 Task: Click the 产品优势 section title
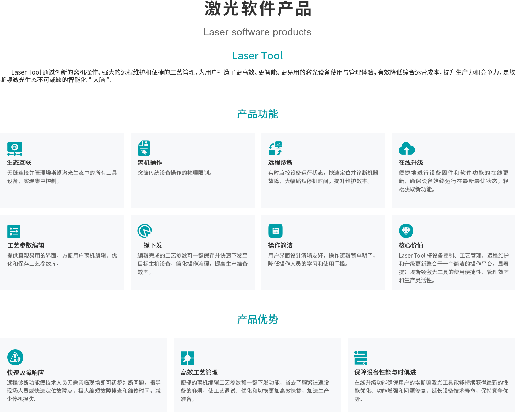pyautogui.click(x=257, y=319)
